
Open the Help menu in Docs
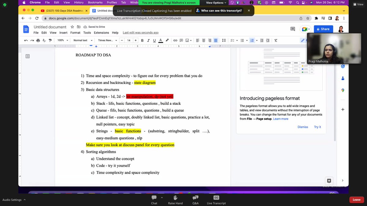click(115, 33)
